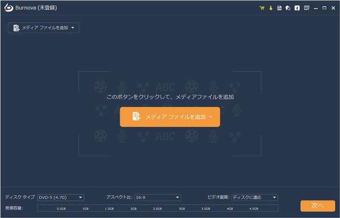Click the このボタンをクリックして instruction text
The width and height of the screenshot is (340, 218).
(x=170, y=97)
